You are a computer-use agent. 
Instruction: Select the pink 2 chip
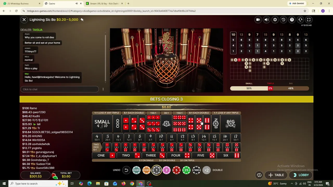[166, 170]
